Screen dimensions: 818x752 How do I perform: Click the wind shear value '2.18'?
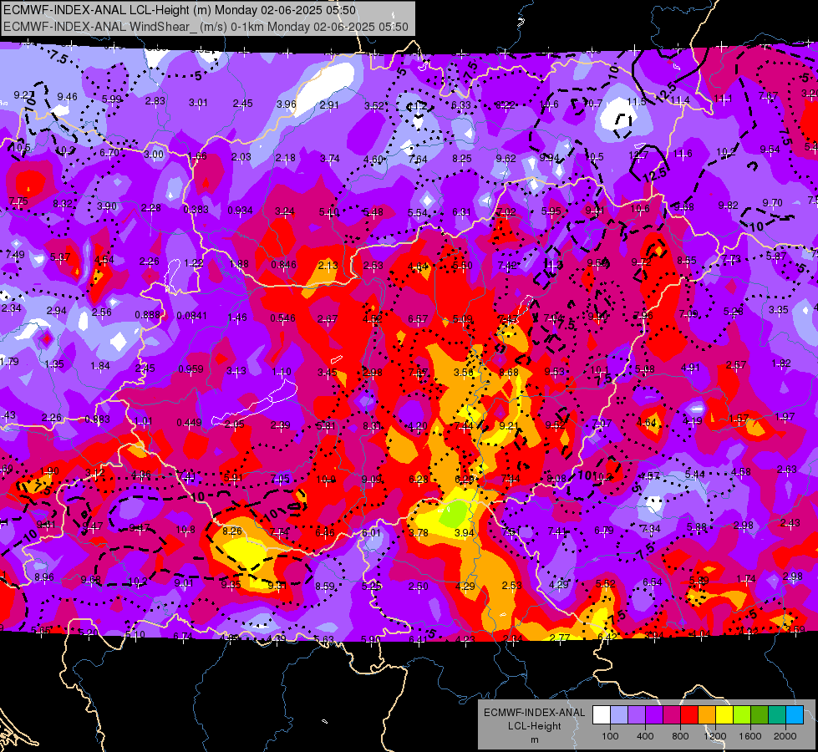[x=286, y=158]
